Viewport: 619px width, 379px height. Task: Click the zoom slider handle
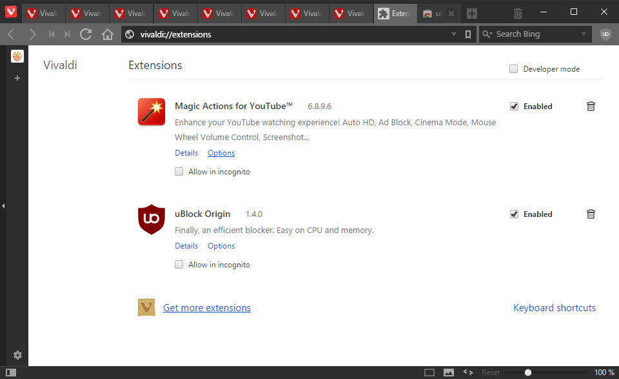tap(528, 373)
